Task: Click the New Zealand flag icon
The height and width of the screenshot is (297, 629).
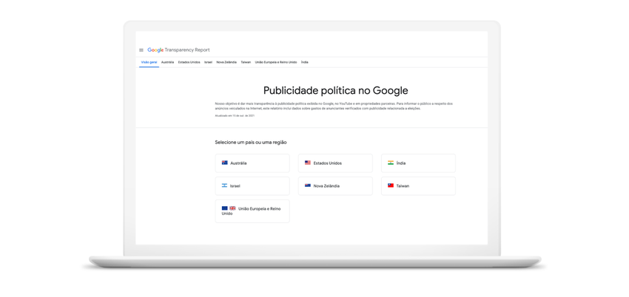Action: point(308,185)
